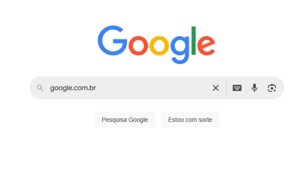Image resolution: width=301 pixels, height=183 pixels.
Task: Click the red first o in the logo
Action: [x=139, y=46]
